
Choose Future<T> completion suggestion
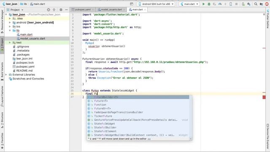(x=138, y=101)
